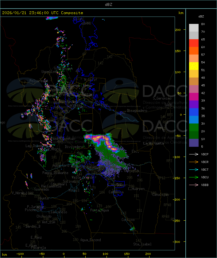Pick the light gray 70-80 dBZ swatch
The width and height of the screenshot is (217, 258).
click(x=194, y=28)
